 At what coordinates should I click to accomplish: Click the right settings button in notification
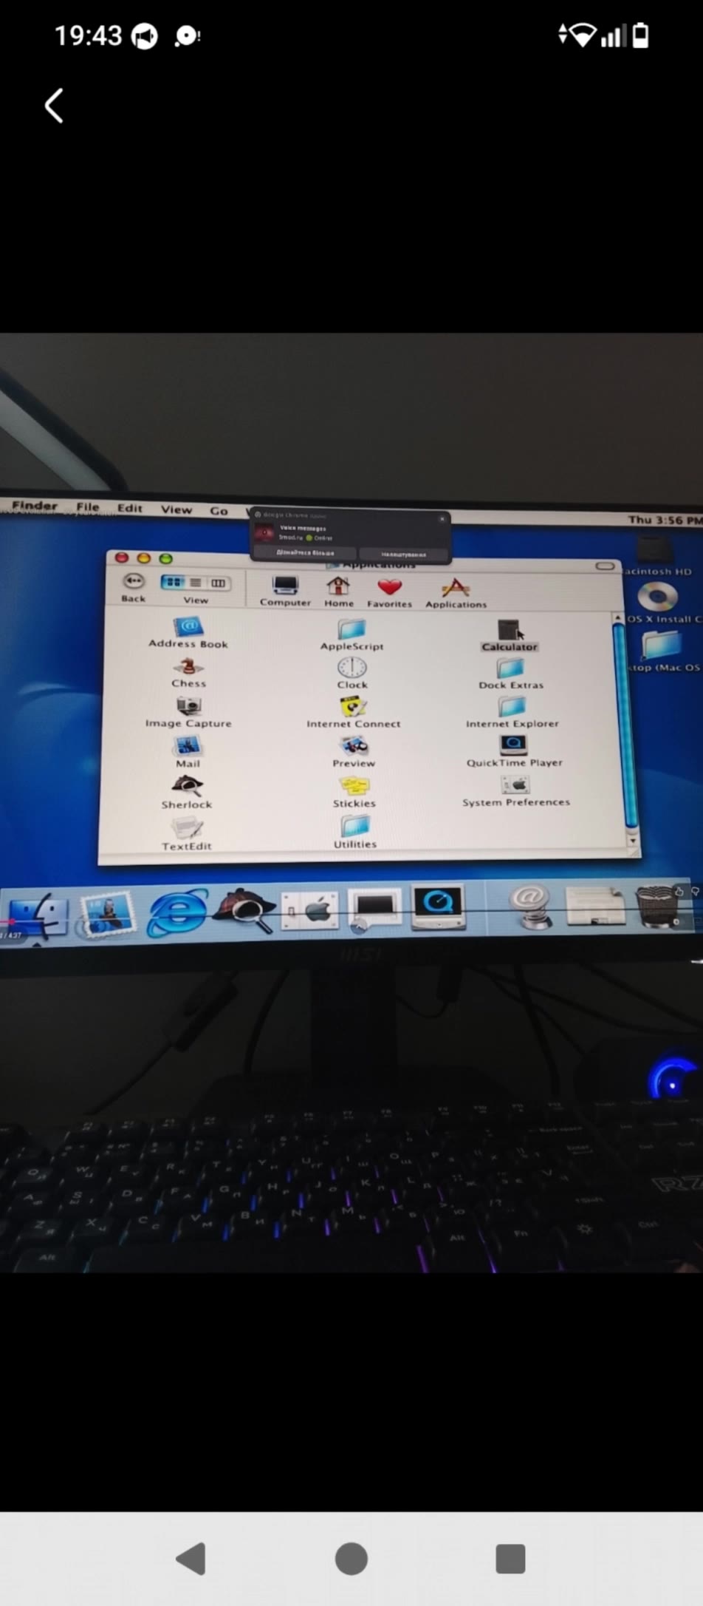coord(403,554)
